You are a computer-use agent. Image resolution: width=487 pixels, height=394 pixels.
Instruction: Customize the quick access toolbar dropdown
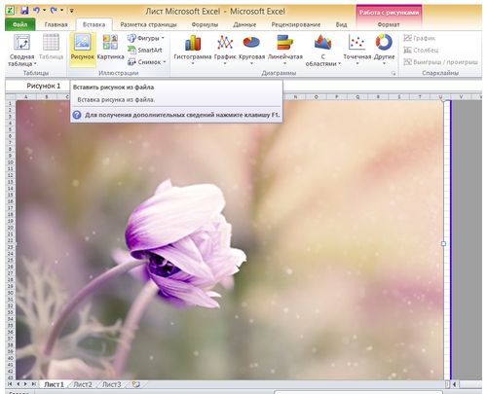(71, 11)
